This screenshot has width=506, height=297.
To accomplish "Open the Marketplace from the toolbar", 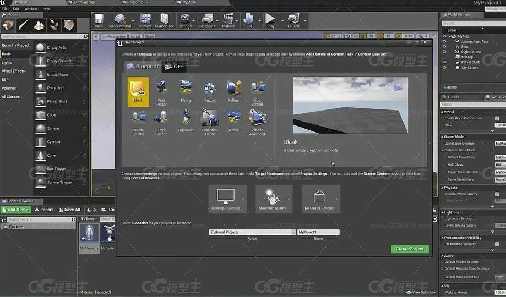I will (x=165, y=21).
